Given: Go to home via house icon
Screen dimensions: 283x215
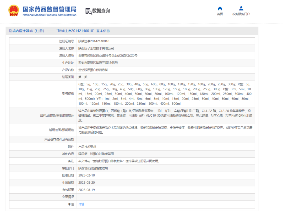Looking at the screenshot, I should point(220,8).
